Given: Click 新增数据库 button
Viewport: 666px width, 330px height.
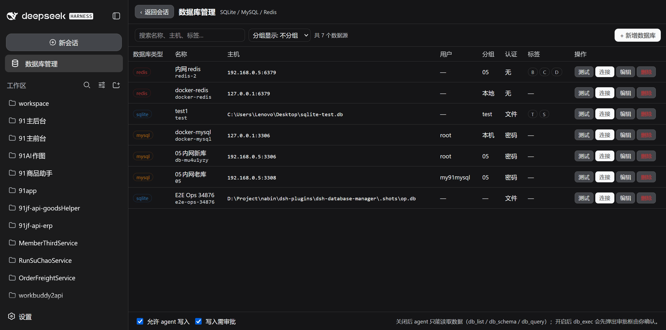Looking at the screenshot, I should coord(638,35).
